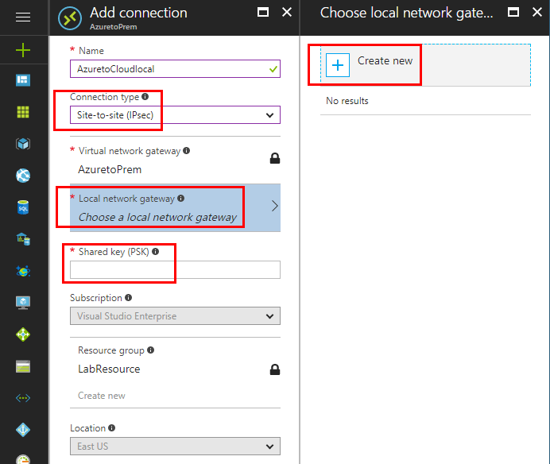Open Resource groups cube icon
Viewport: 550px width, 464px height.
point(23,144)
